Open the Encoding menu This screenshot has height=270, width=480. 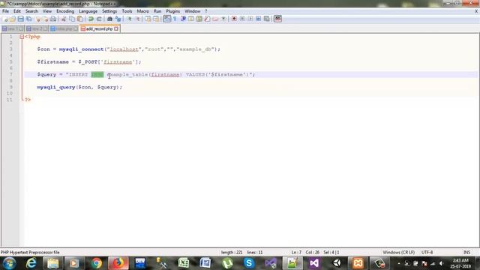click(65, 11)
